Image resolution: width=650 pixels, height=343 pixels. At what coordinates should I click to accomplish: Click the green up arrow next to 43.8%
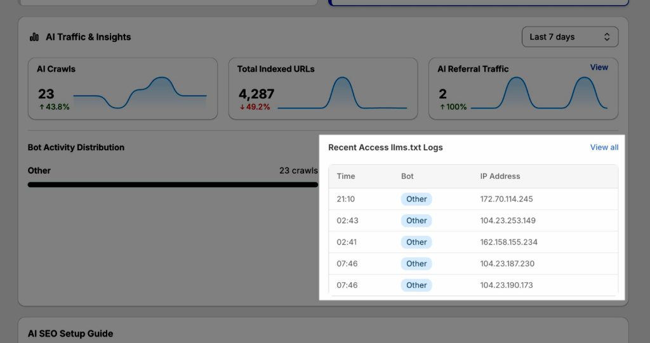point(42,107)
